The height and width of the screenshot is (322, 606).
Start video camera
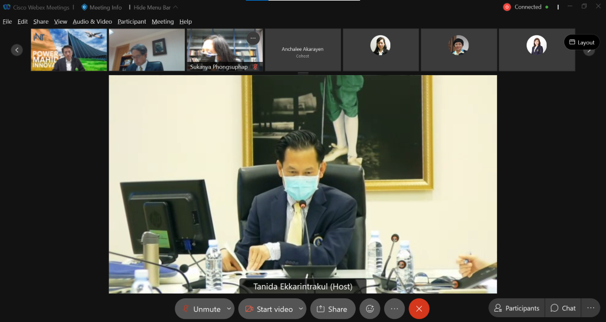pos(268,309)
